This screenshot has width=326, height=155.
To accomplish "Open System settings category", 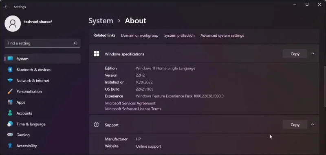I will [43, 59].
